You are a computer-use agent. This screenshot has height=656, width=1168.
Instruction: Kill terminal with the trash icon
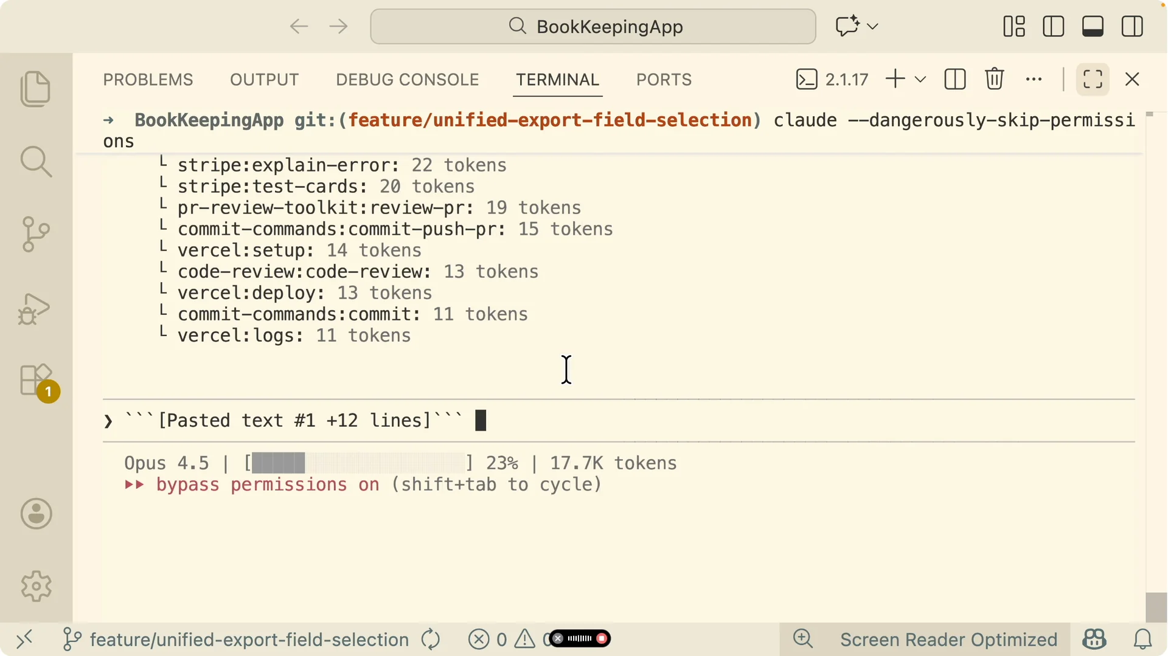pyautogui.click(x=994, y=79)
